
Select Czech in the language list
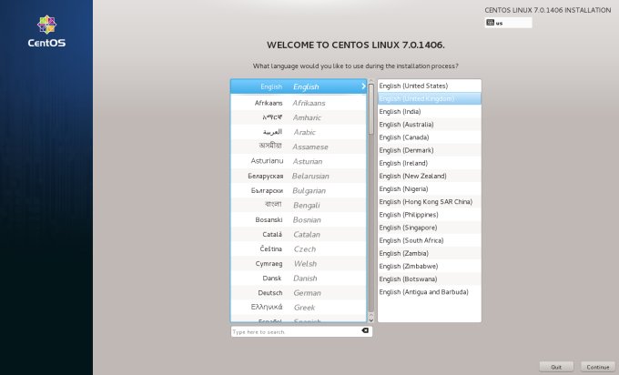click(299, 248)
